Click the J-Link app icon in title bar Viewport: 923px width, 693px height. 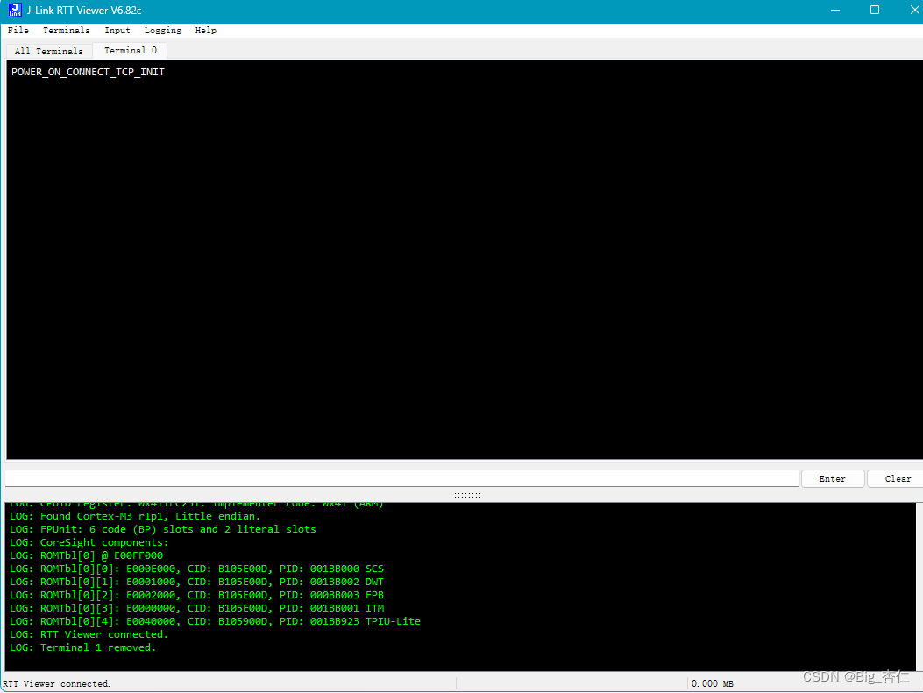click(15, 10)
